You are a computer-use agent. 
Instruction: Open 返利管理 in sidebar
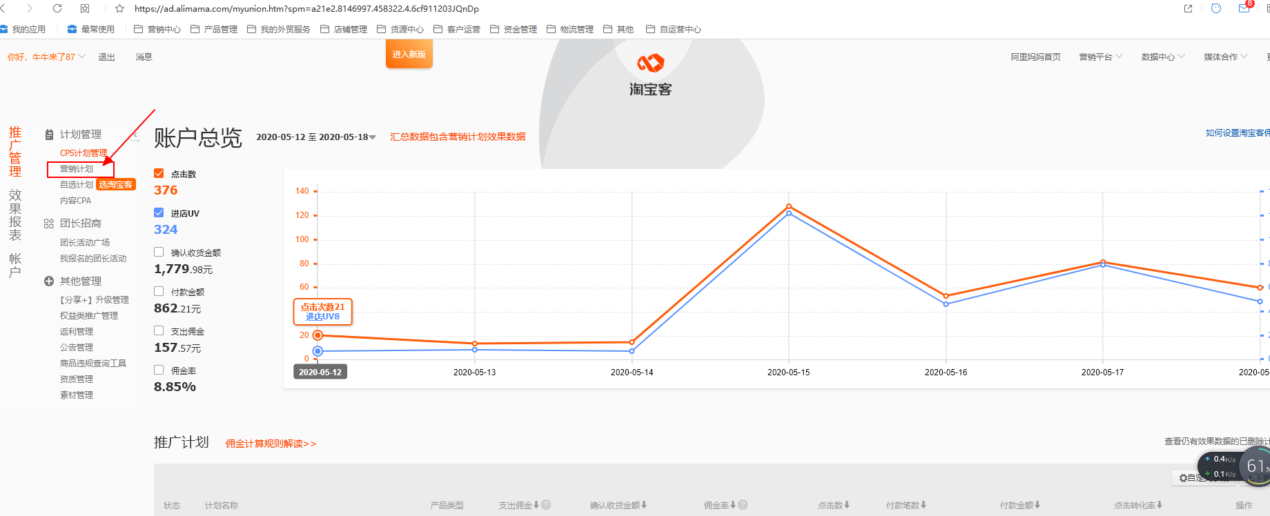pyautogui.click(x=77, y=332)
